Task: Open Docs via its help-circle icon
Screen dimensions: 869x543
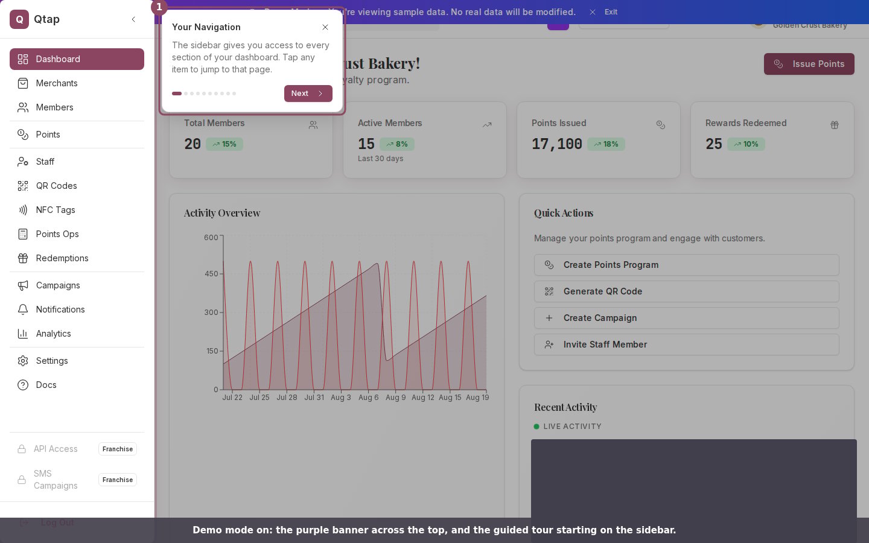Action: [23, 385]
